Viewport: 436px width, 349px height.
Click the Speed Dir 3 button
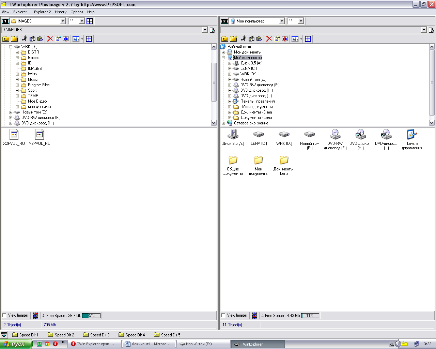click(96, 335)
